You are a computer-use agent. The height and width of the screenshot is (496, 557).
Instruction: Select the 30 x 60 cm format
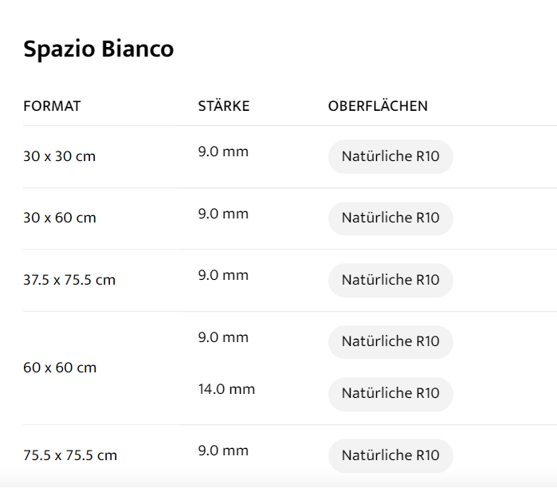[x=60, y=218]
